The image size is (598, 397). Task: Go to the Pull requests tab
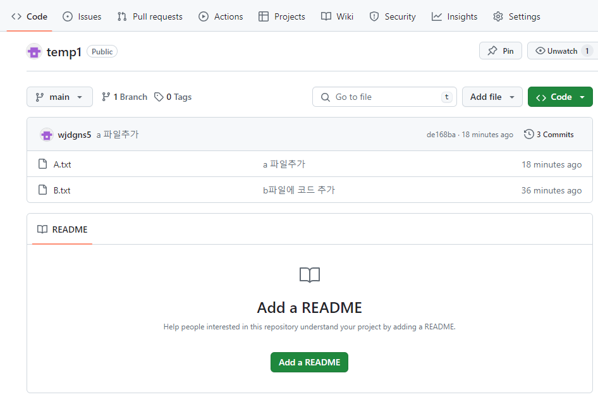150,17
